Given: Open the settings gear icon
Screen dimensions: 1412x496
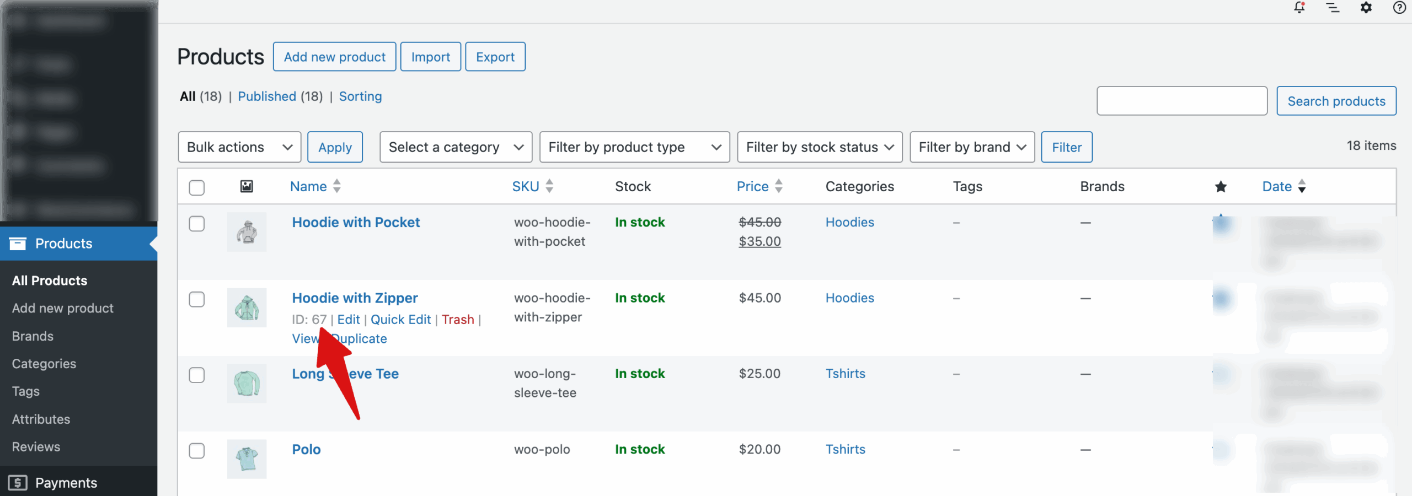Looking at the screenshot, I should coord(1366,8).
